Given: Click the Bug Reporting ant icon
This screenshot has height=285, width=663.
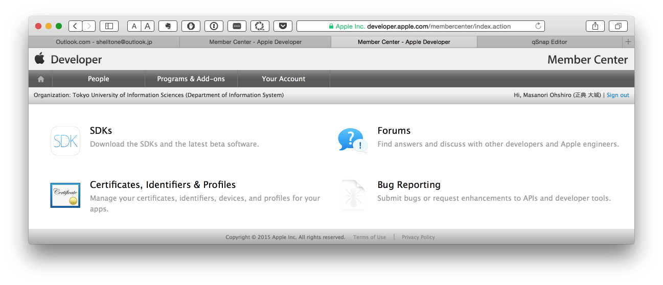Looking at the screenshot, I should coord(353,195).
